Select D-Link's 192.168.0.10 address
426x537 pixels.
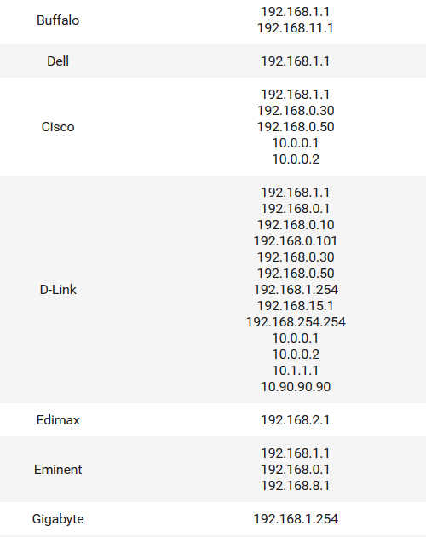tap(296, 225)
